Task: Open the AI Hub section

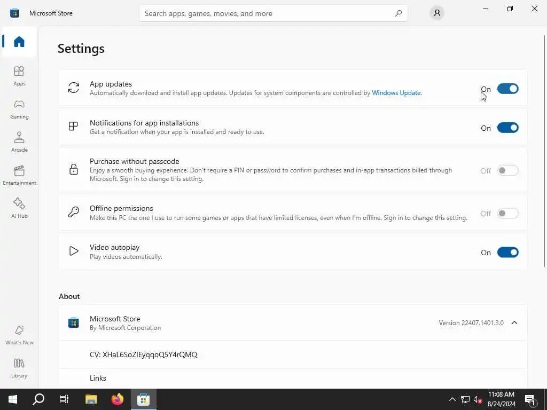Action: tap(19, 208)
